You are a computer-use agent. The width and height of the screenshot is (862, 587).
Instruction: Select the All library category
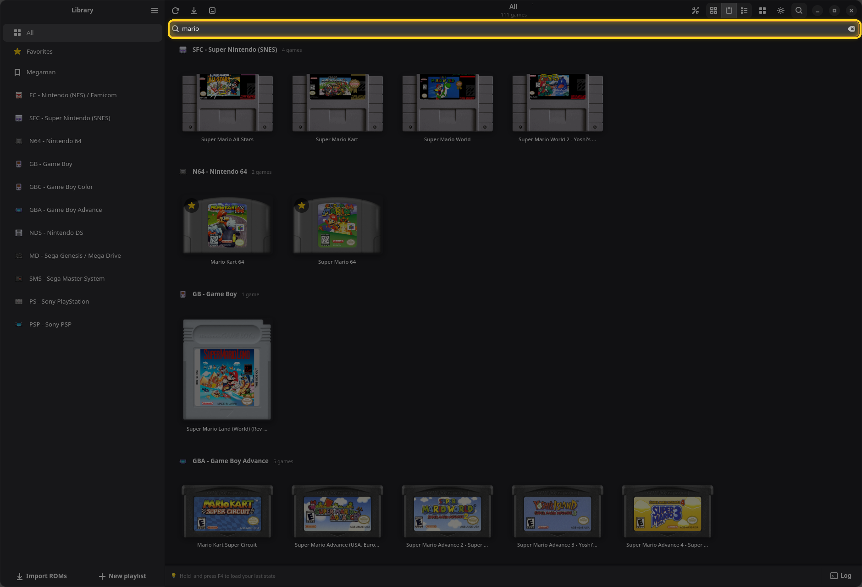coord(83,33)
